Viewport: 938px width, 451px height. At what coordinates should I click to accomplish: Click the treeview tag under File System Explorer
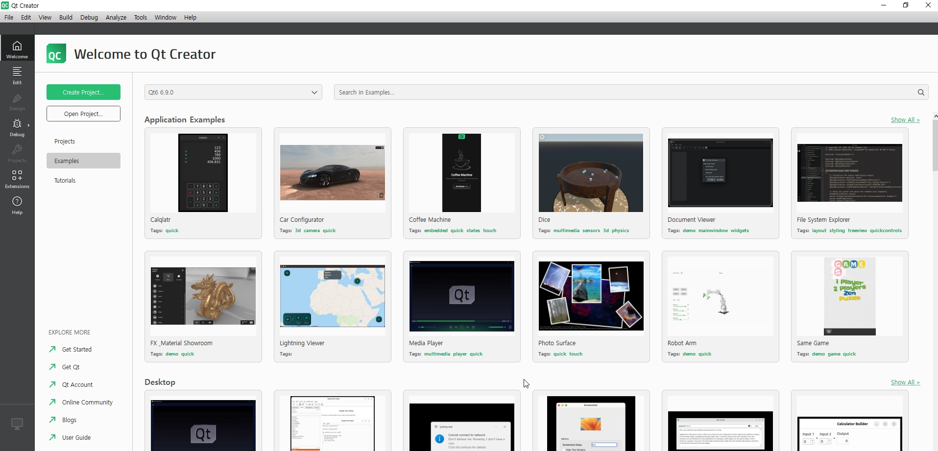(857, 231)
